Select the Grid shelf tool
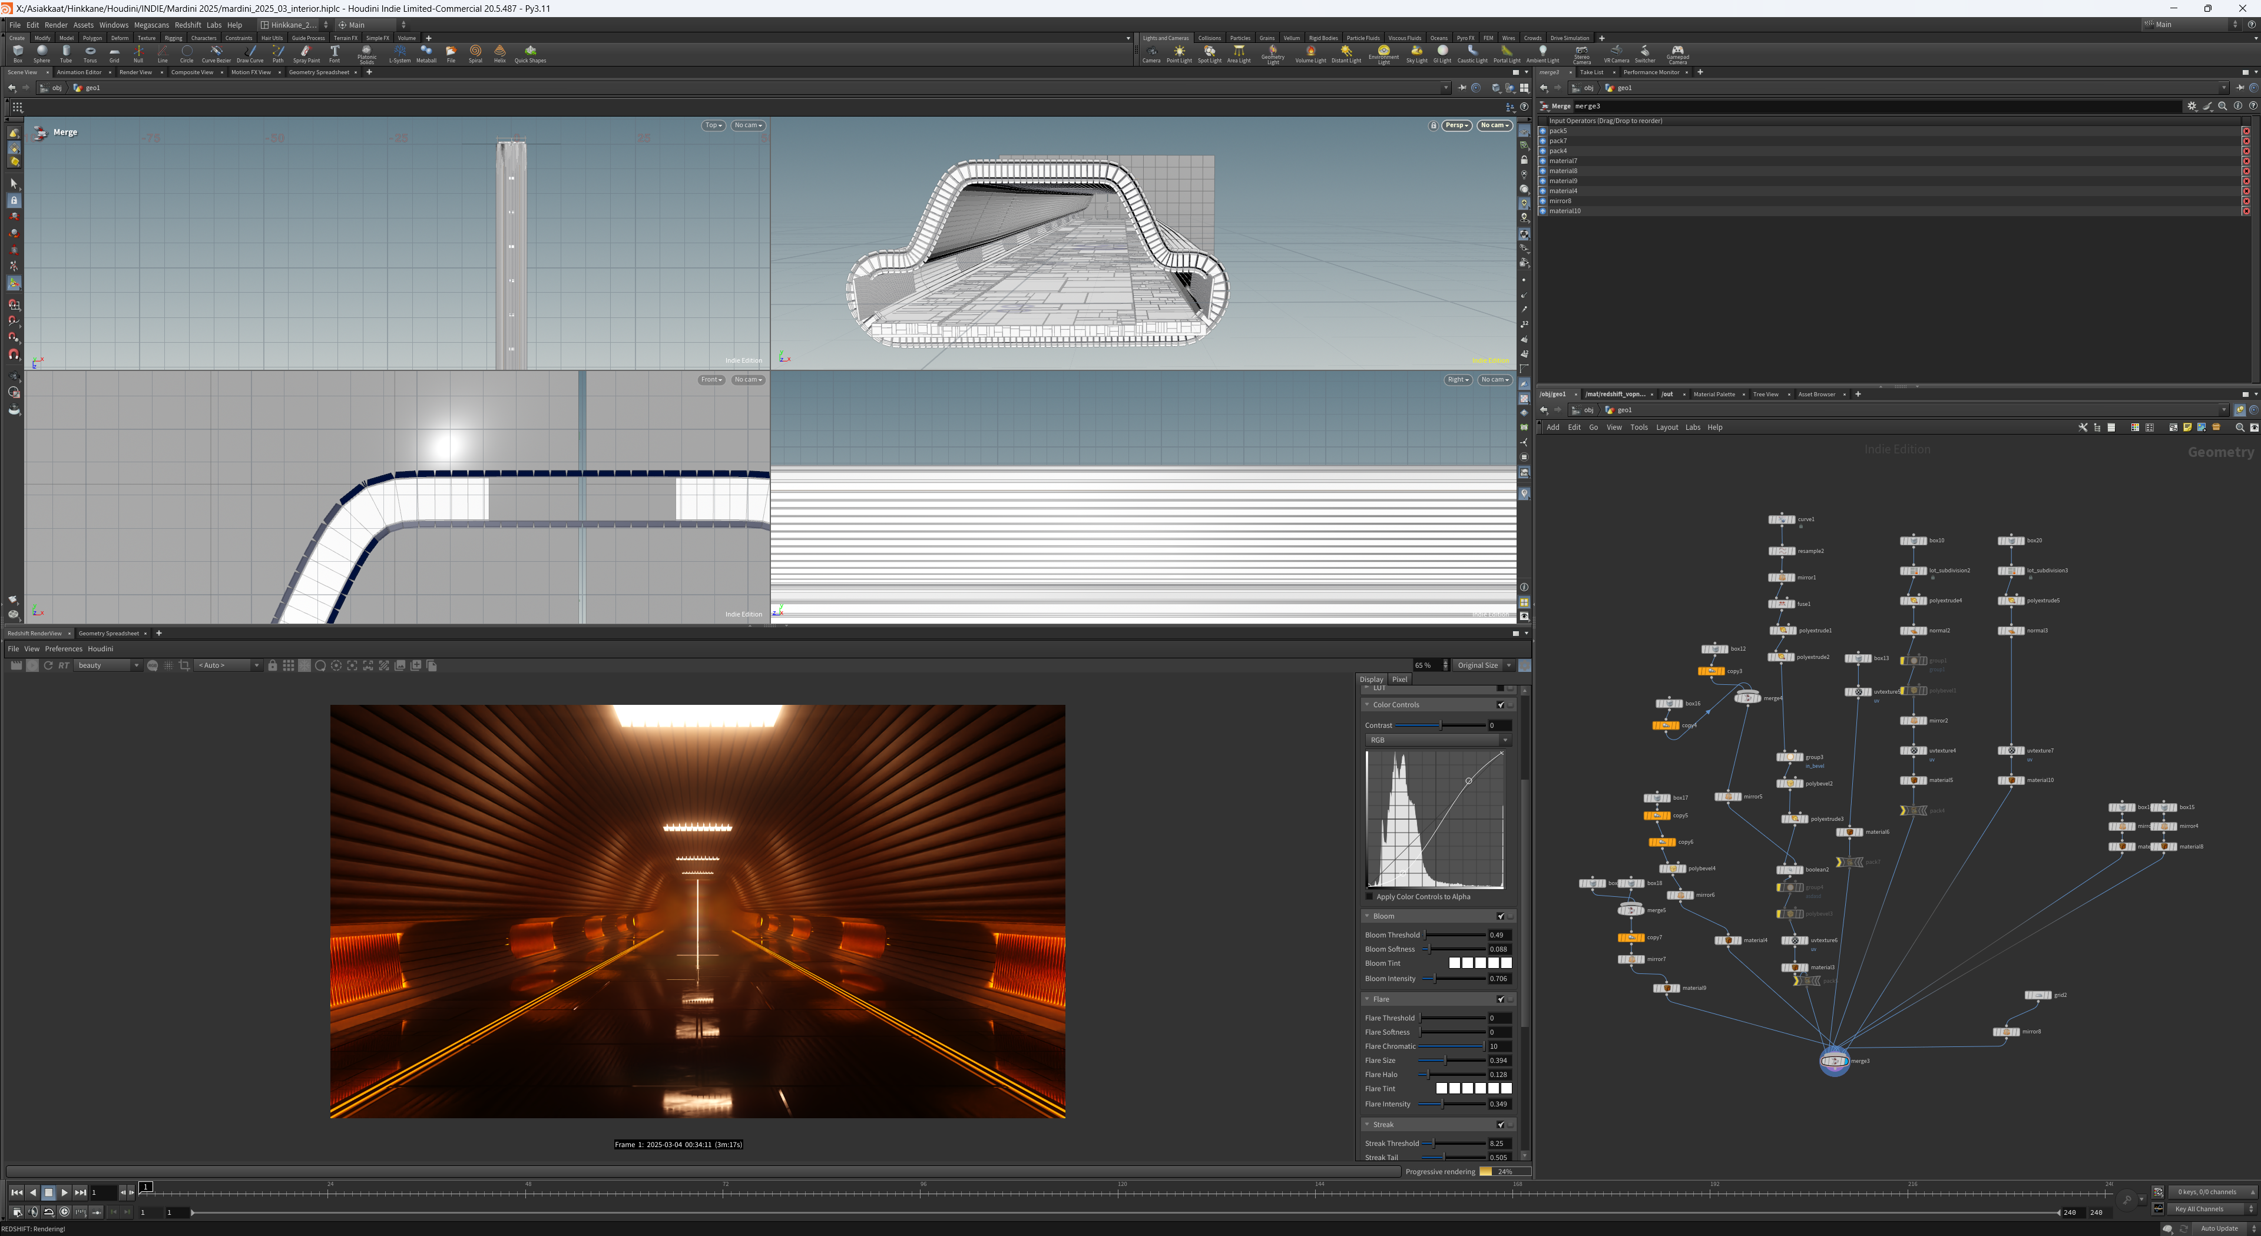The width and height of the screenshot is (2261, 1236). pyautogui.click(x=114, y=54)
